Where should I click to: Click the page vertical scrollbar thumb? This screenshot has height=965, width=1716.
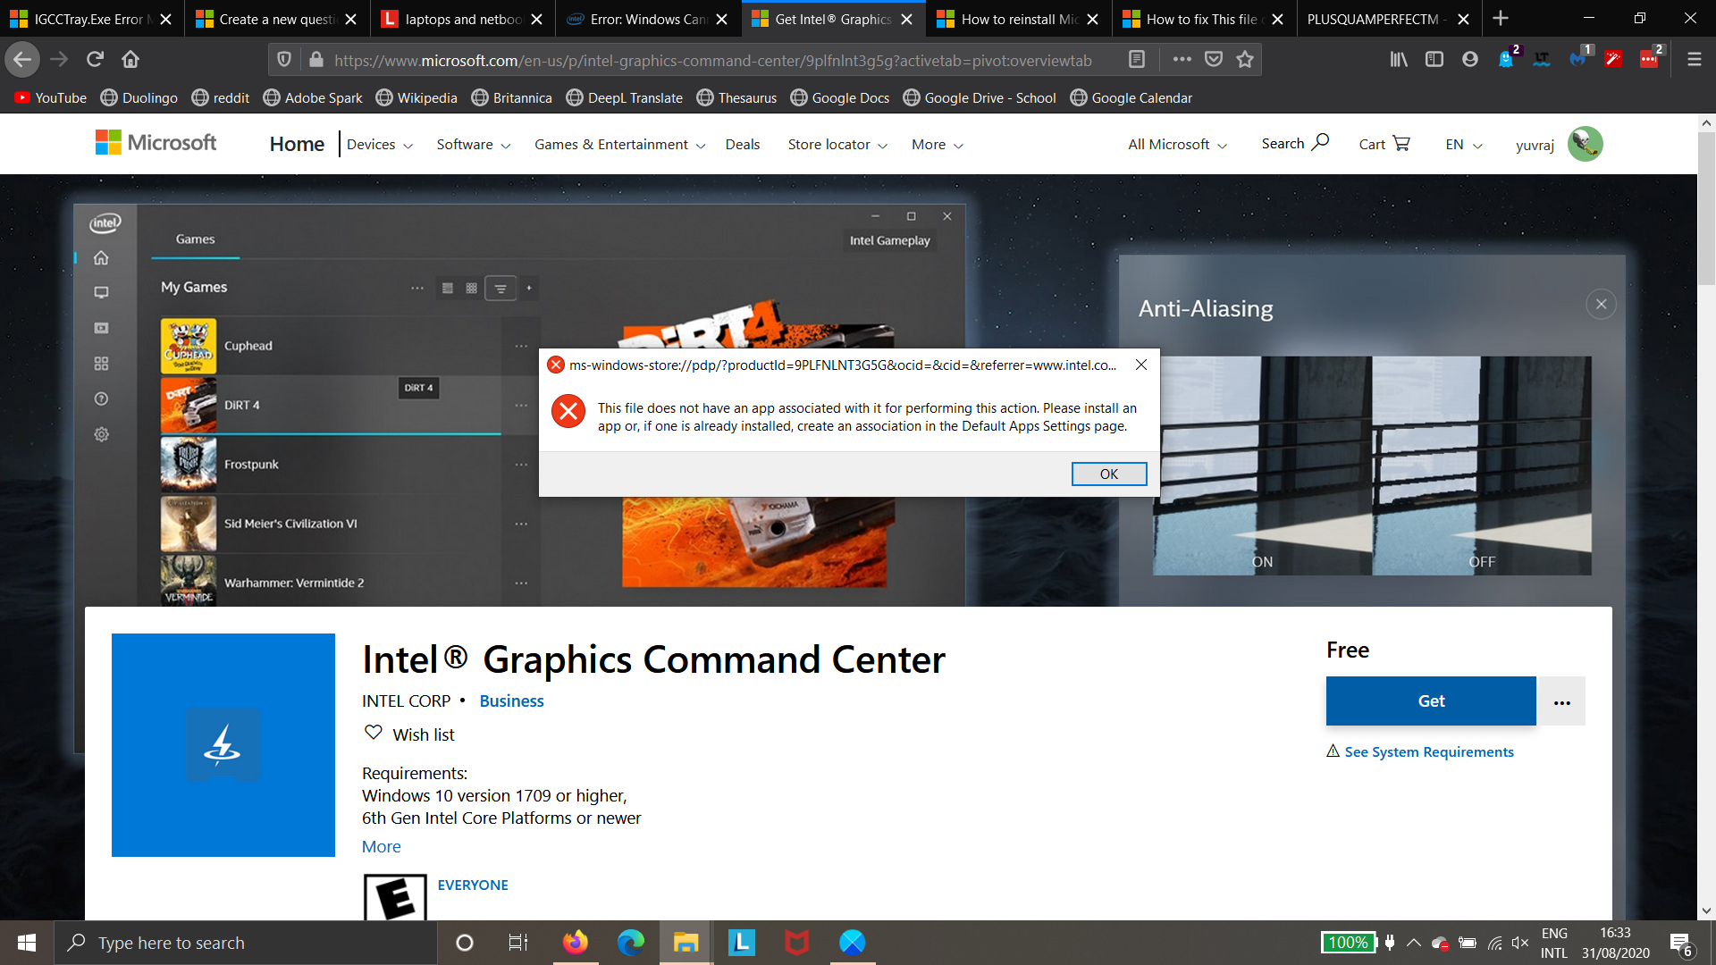[1706, 207]
